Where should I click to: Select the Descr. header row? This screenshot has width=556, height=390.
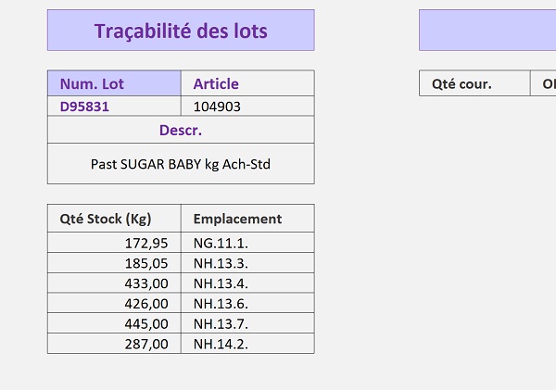[181, 130]
